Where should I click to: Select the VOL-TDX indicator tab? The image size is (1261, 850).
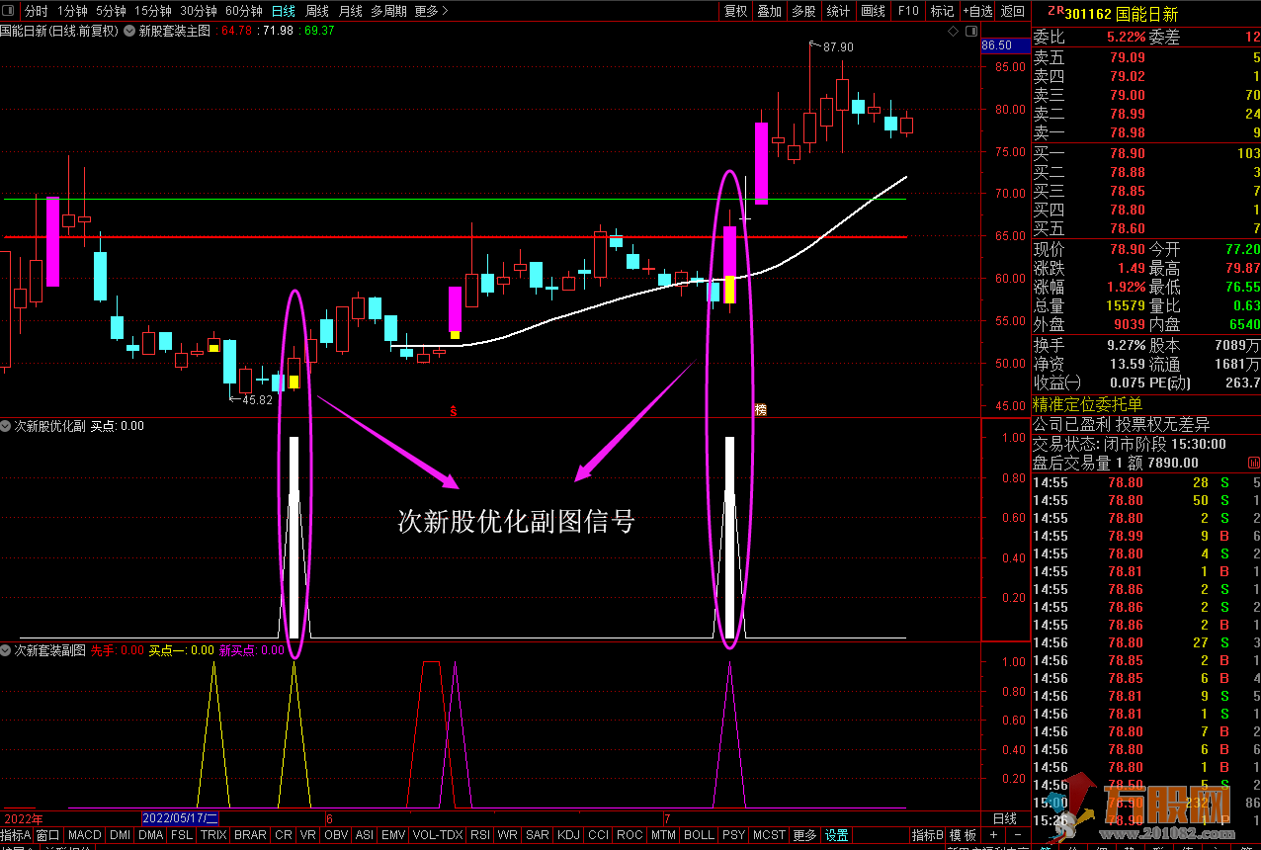(x=438, y=835)
